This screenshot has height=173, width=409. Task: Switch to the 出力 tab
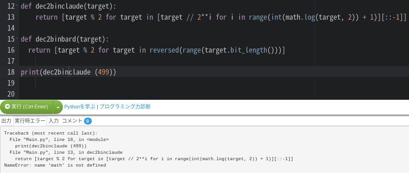click(x=6, y=121)
